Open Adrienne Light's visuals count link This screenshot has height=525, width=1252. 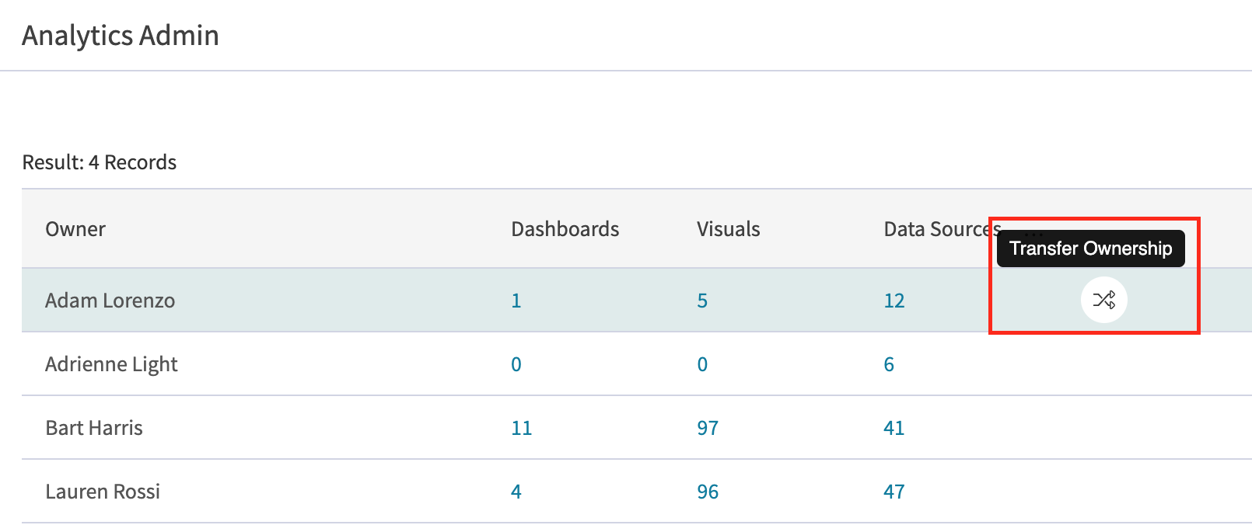[702, 364]
